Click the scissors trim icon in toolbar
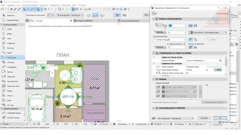 click(x=86, y=9)
